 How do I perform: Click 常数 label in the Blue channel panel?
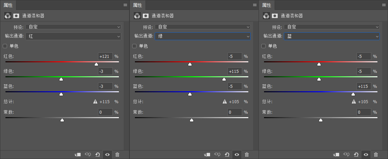[267, 112]
